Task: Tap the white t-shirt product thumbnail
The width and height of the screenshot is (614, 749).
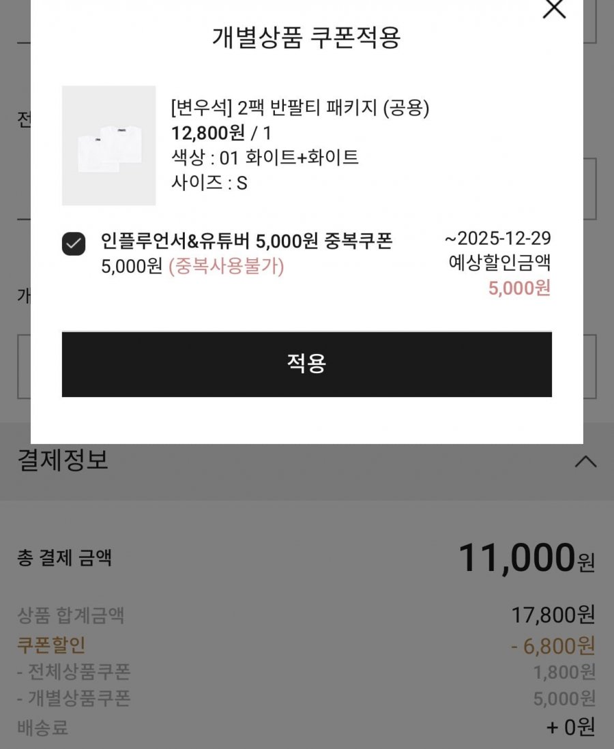Action: pyautogui.click(x=109, y=145)
